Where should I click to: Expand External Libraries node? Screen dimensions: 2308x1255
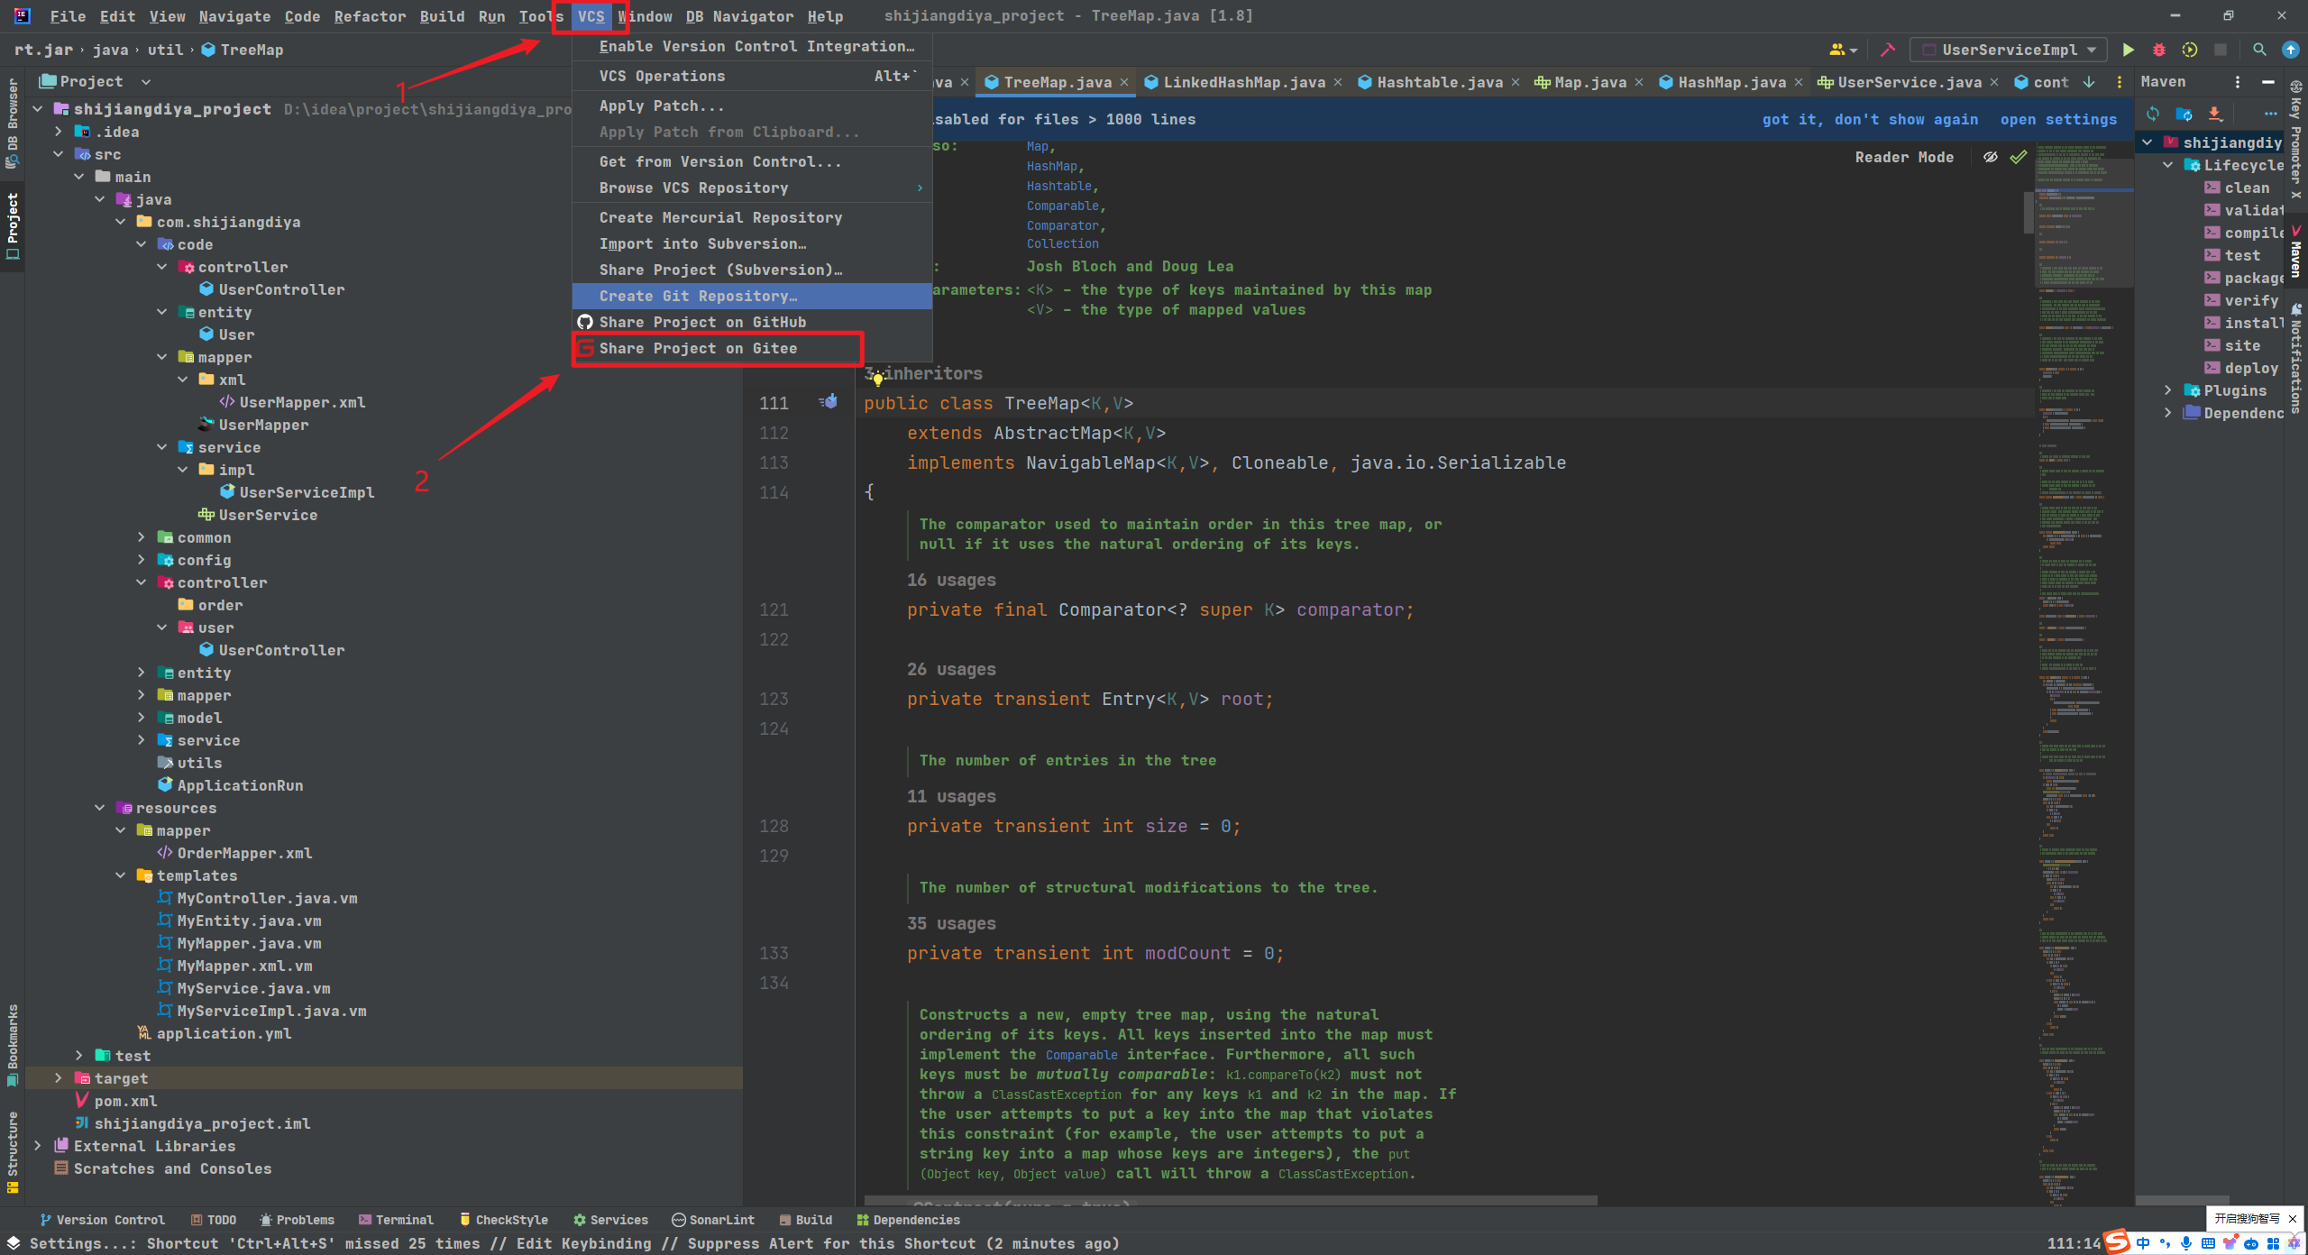38,1146
